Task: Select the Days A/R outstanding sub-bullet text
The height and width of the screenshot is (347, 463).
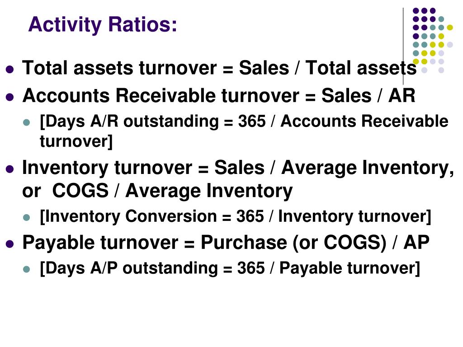Action: pos(244,131)
